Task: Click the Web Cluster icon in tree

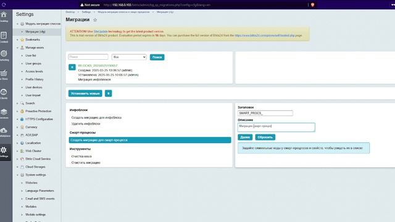Action: [x=22, y=151]
